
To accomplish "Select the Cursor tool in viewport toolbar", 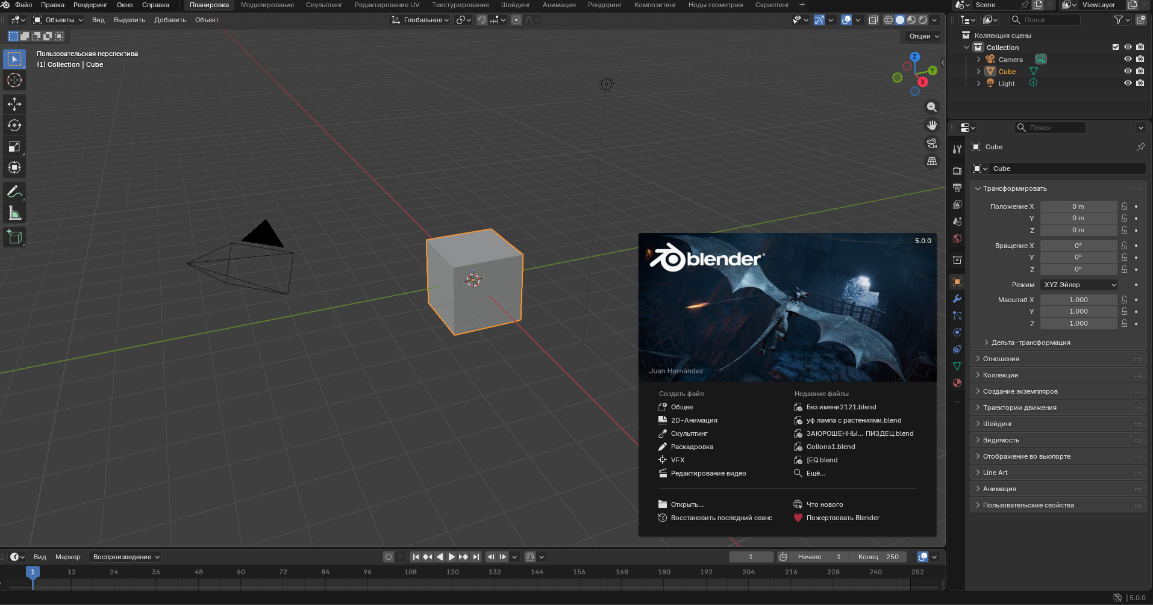I will (x=14, y=80).
